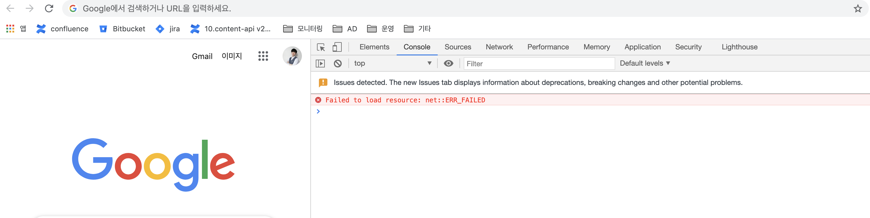
Task: Switch to the Performance tab
Action: coord(548,47)
